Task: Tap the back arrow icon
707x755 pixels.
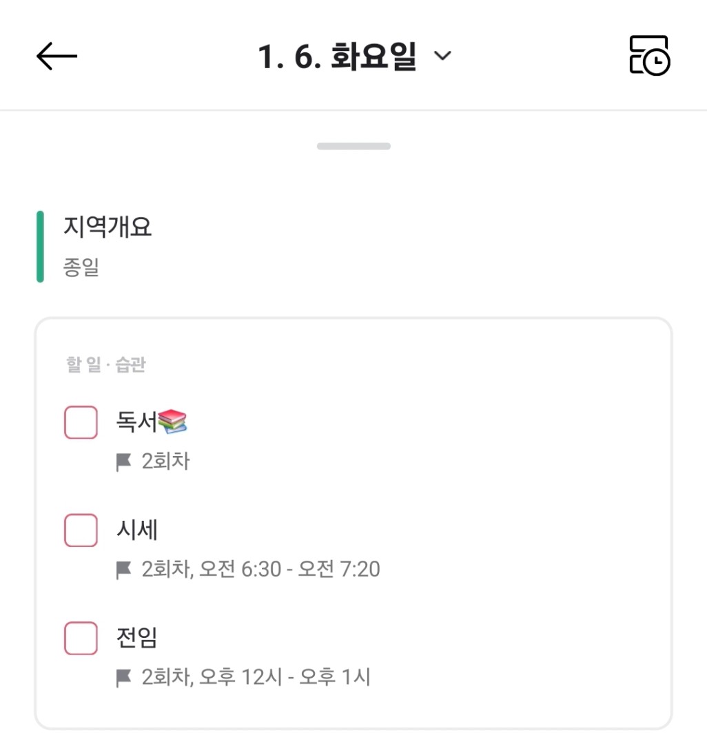Action: click(x=57, y=56)
